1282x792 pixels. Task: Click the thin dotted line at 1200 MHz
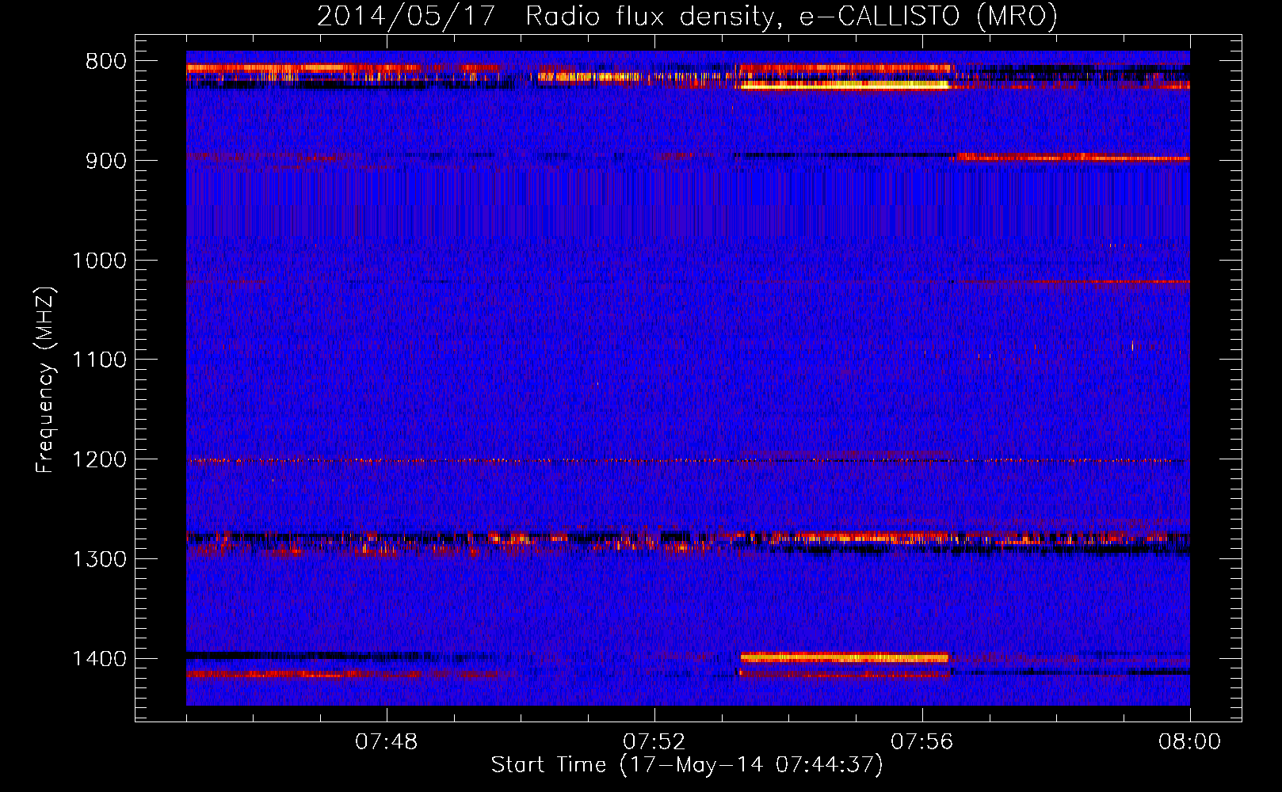688,460
